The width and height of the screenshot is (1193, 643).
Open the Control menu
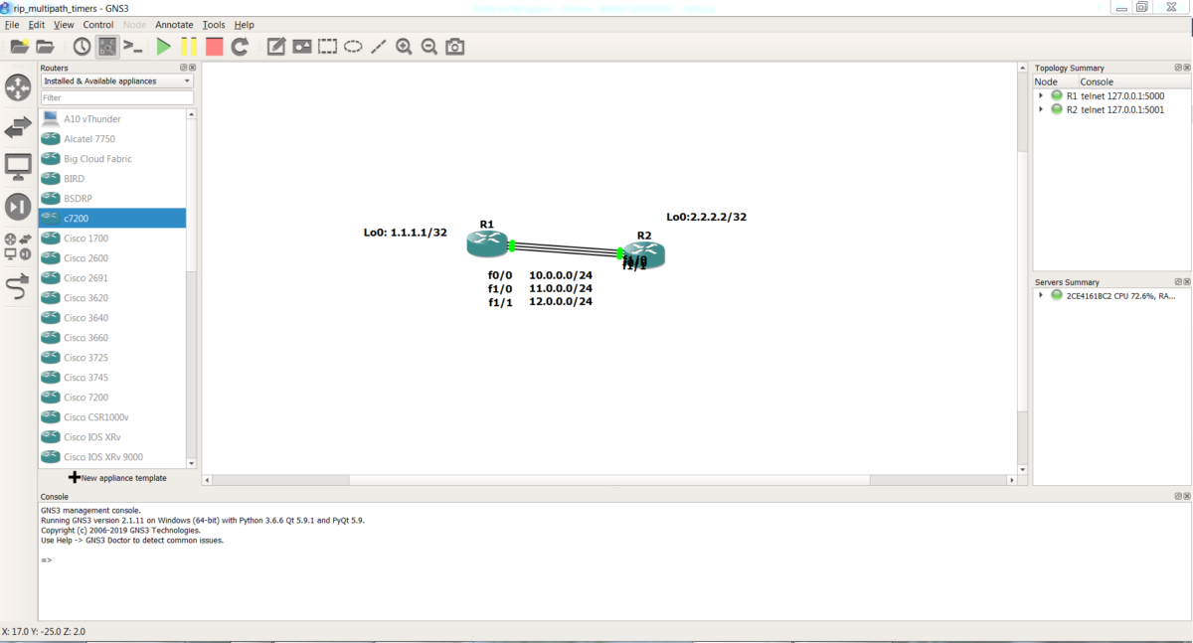tap(98, 25)
